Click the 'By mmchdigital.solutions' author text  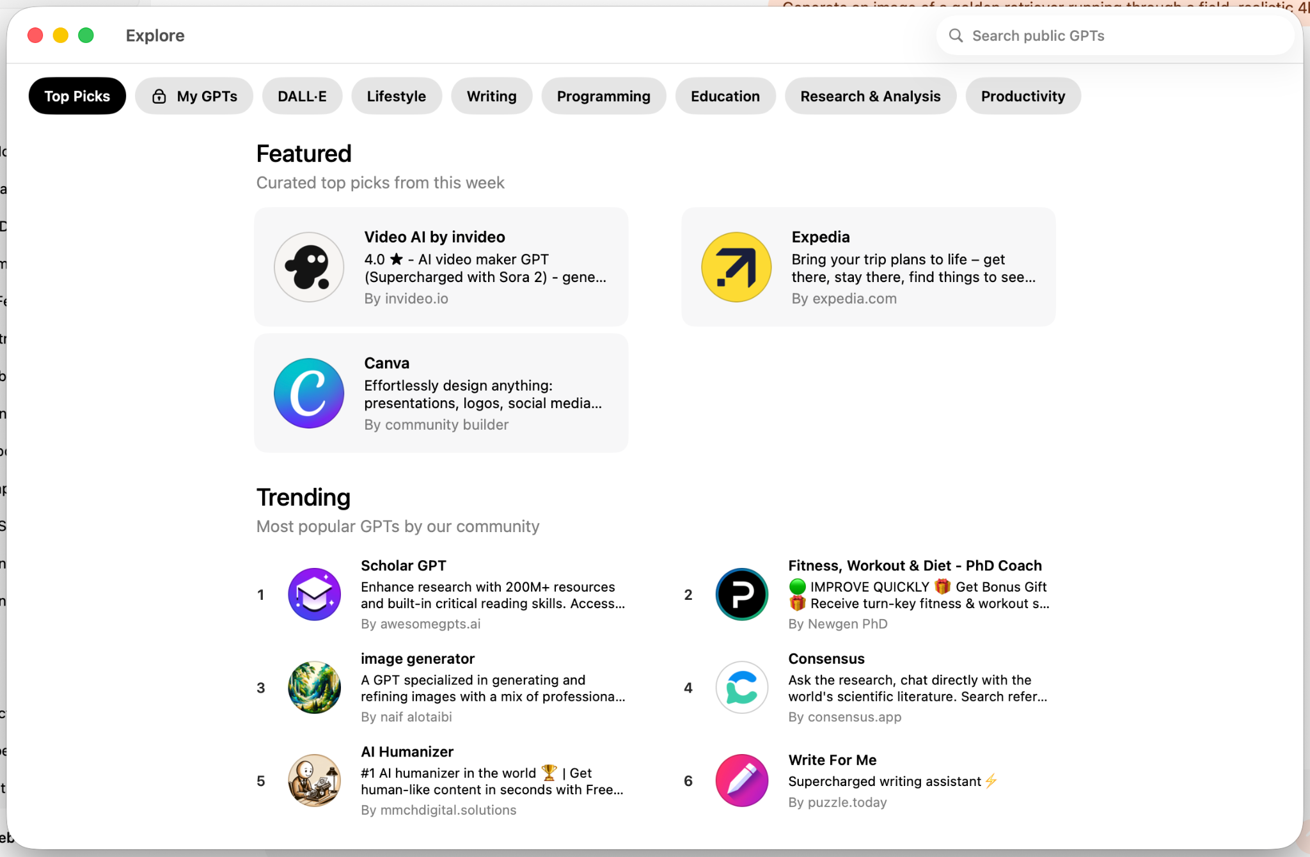coord(438,810)
